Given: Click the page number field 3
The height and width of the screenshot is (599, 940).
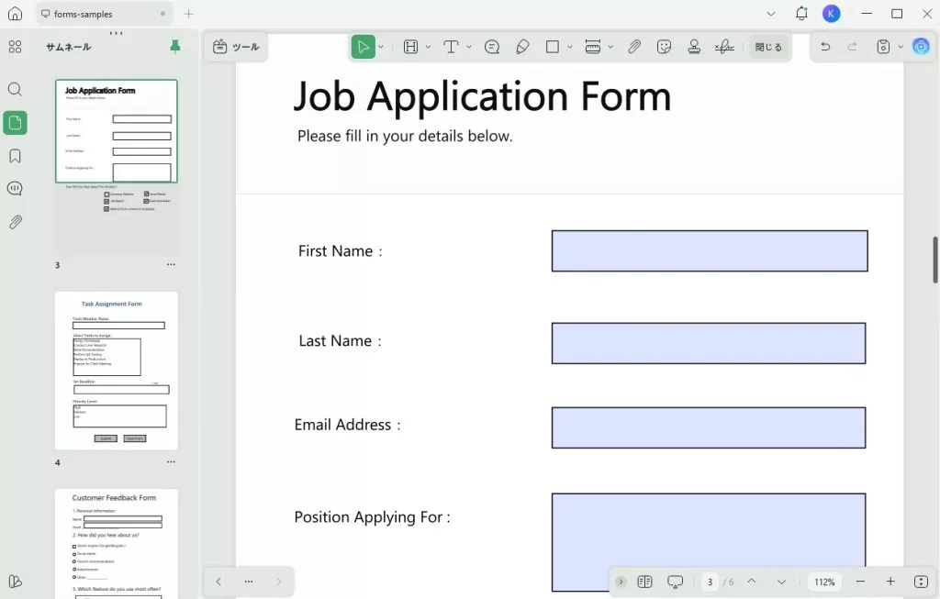Looking at the screenshot, I should coord(710,582).
